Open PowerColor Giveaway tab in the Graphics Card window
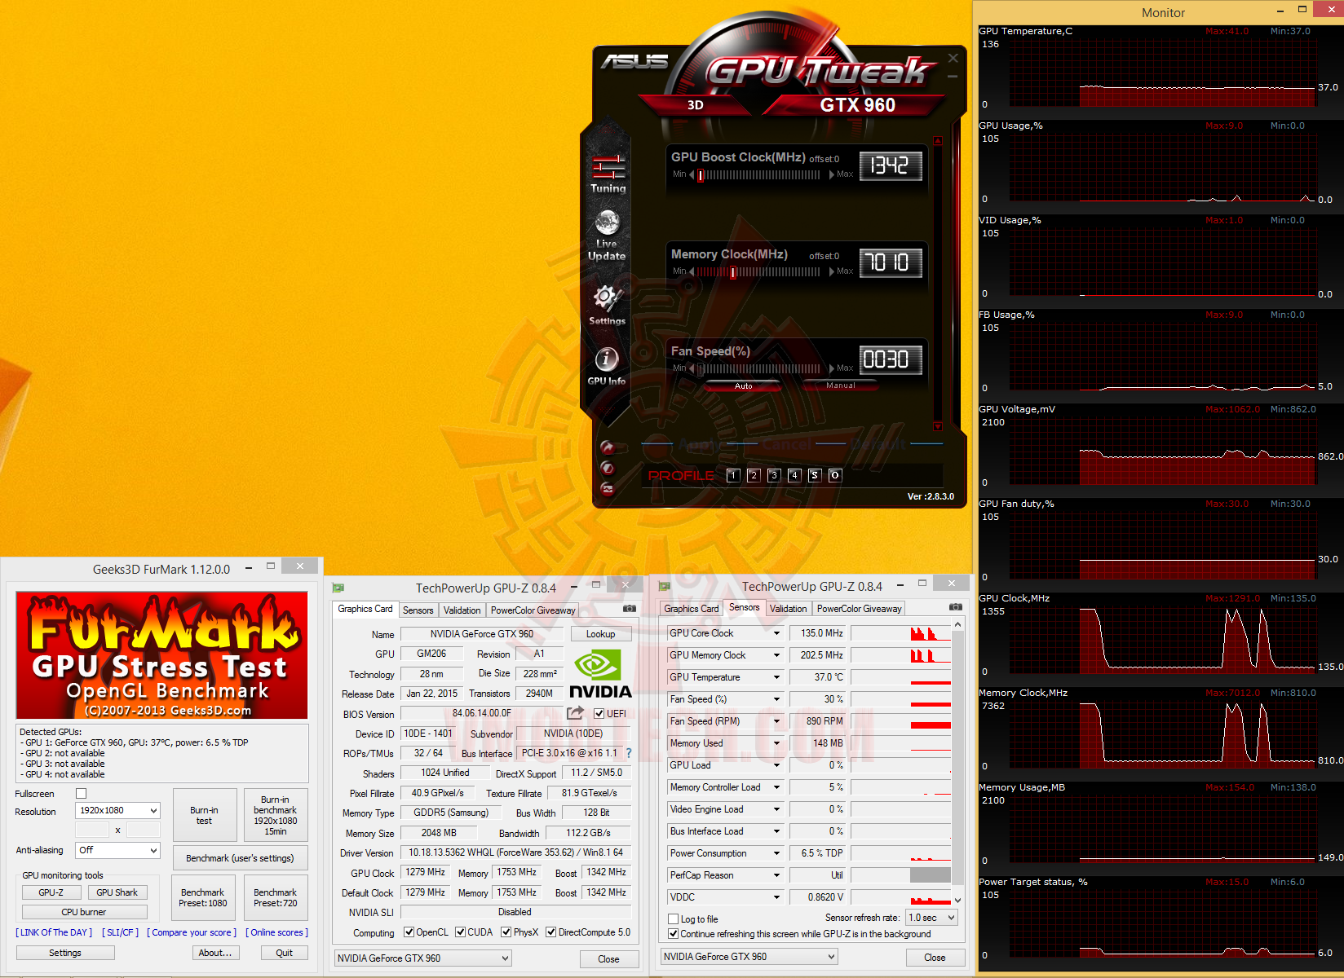 (x=533, y=610)
